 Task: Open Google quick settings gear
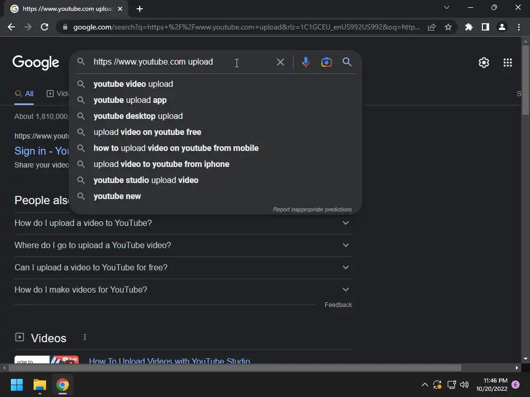484,63
